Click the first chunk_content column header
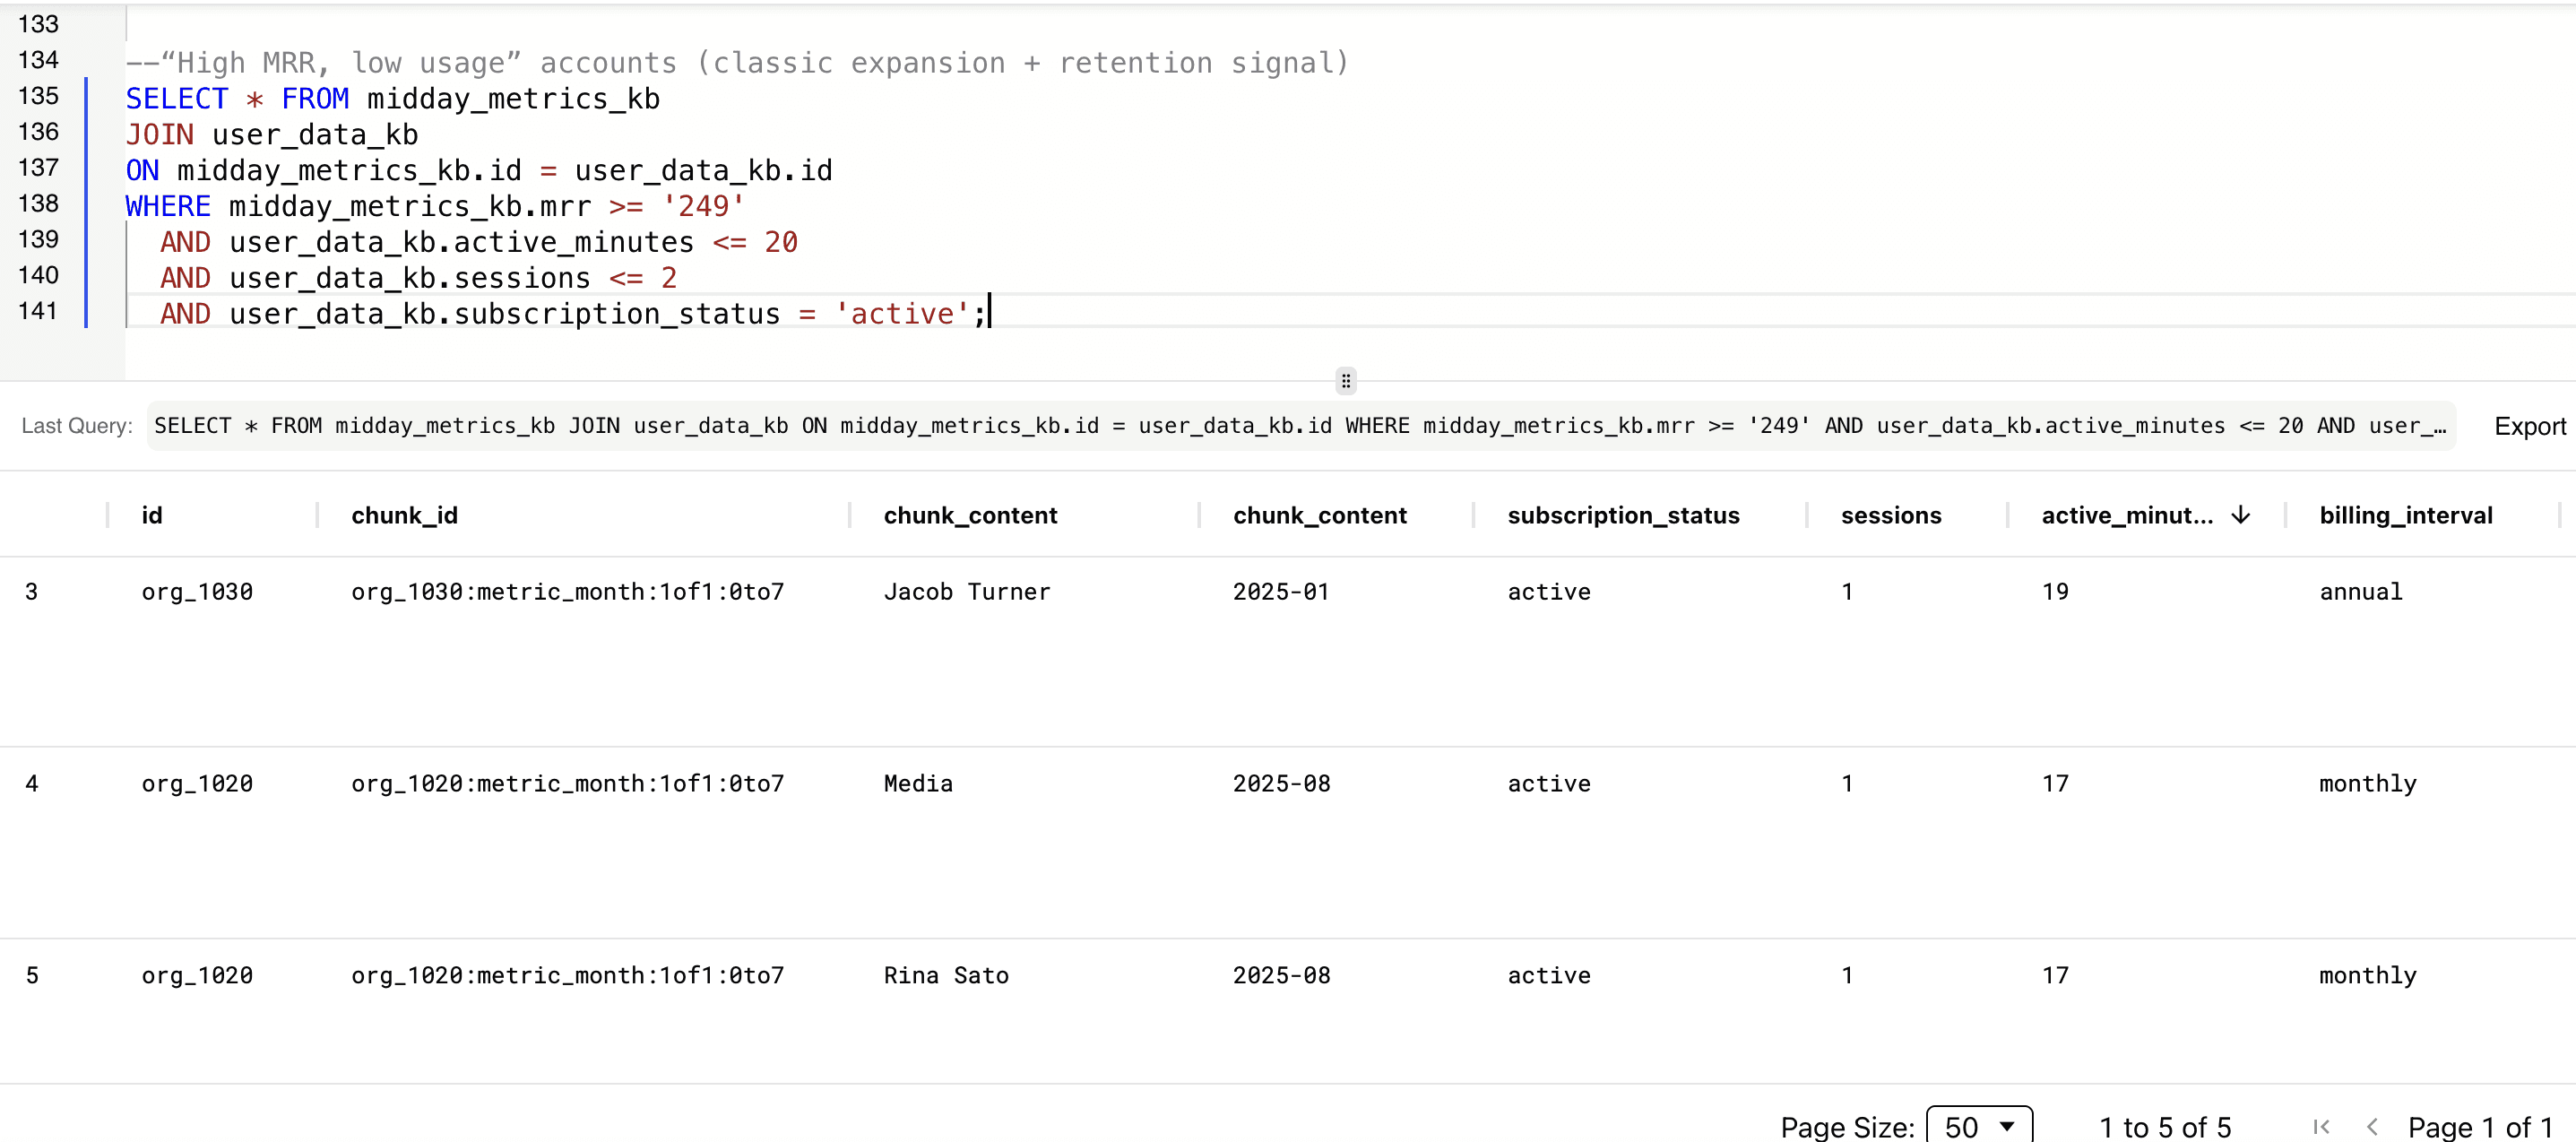Image resolution: width=2576 pixels, height=1142 pixels. (x=970, y=515)
